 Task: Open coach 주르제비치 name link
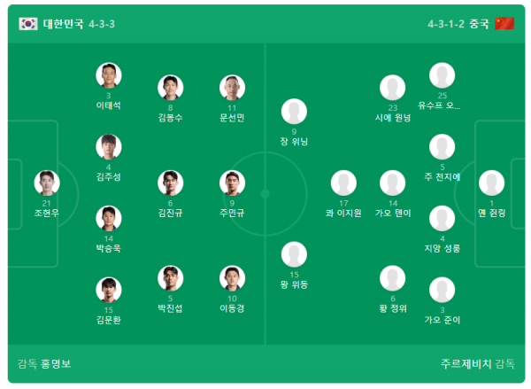[x=466, y=364]
